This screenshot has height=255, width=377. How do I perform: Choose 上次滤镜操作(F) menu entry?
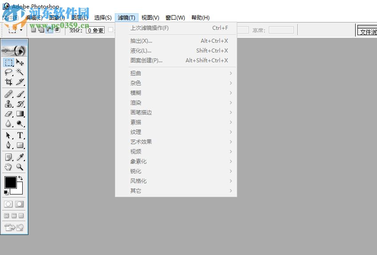tap(176, 28)
